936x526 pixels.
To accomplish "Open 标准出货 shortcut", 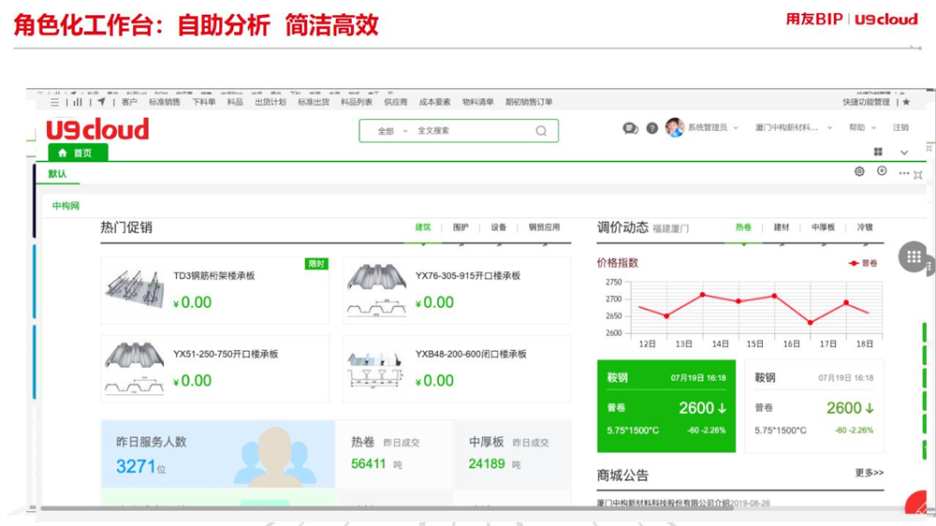I will pyautogui.click(x=314, y=102).
